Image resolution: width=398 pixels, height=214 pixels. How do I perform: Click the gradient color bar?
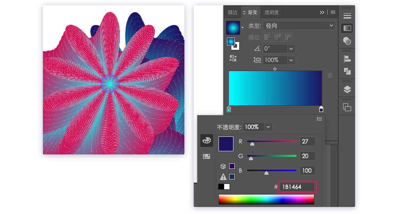pyautogui.click(x=275, y=88)
